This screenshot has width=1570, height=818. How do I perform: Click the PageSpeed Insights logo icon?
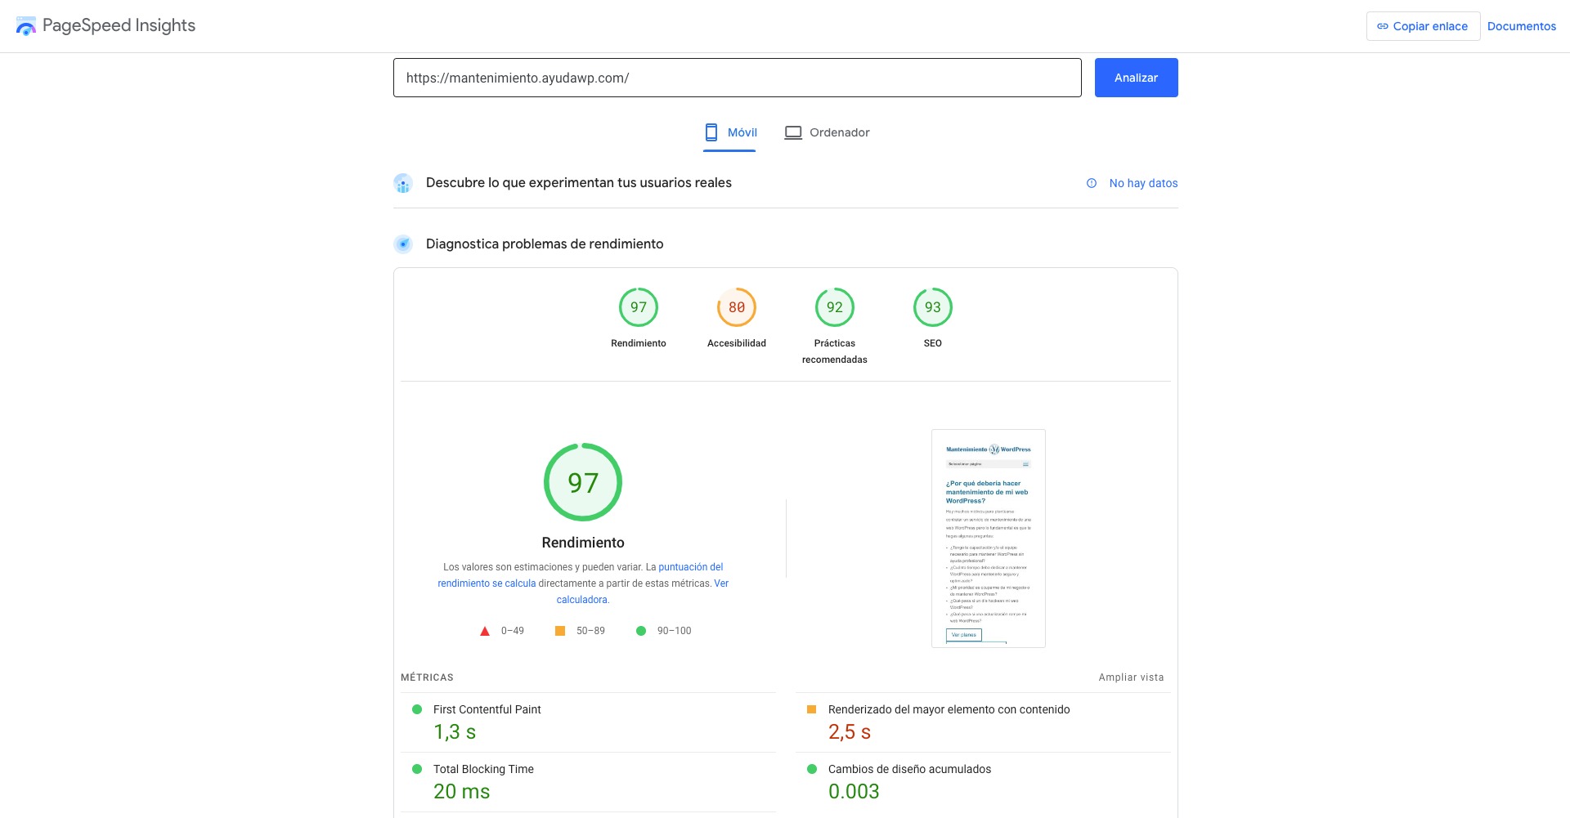(26, 26)
